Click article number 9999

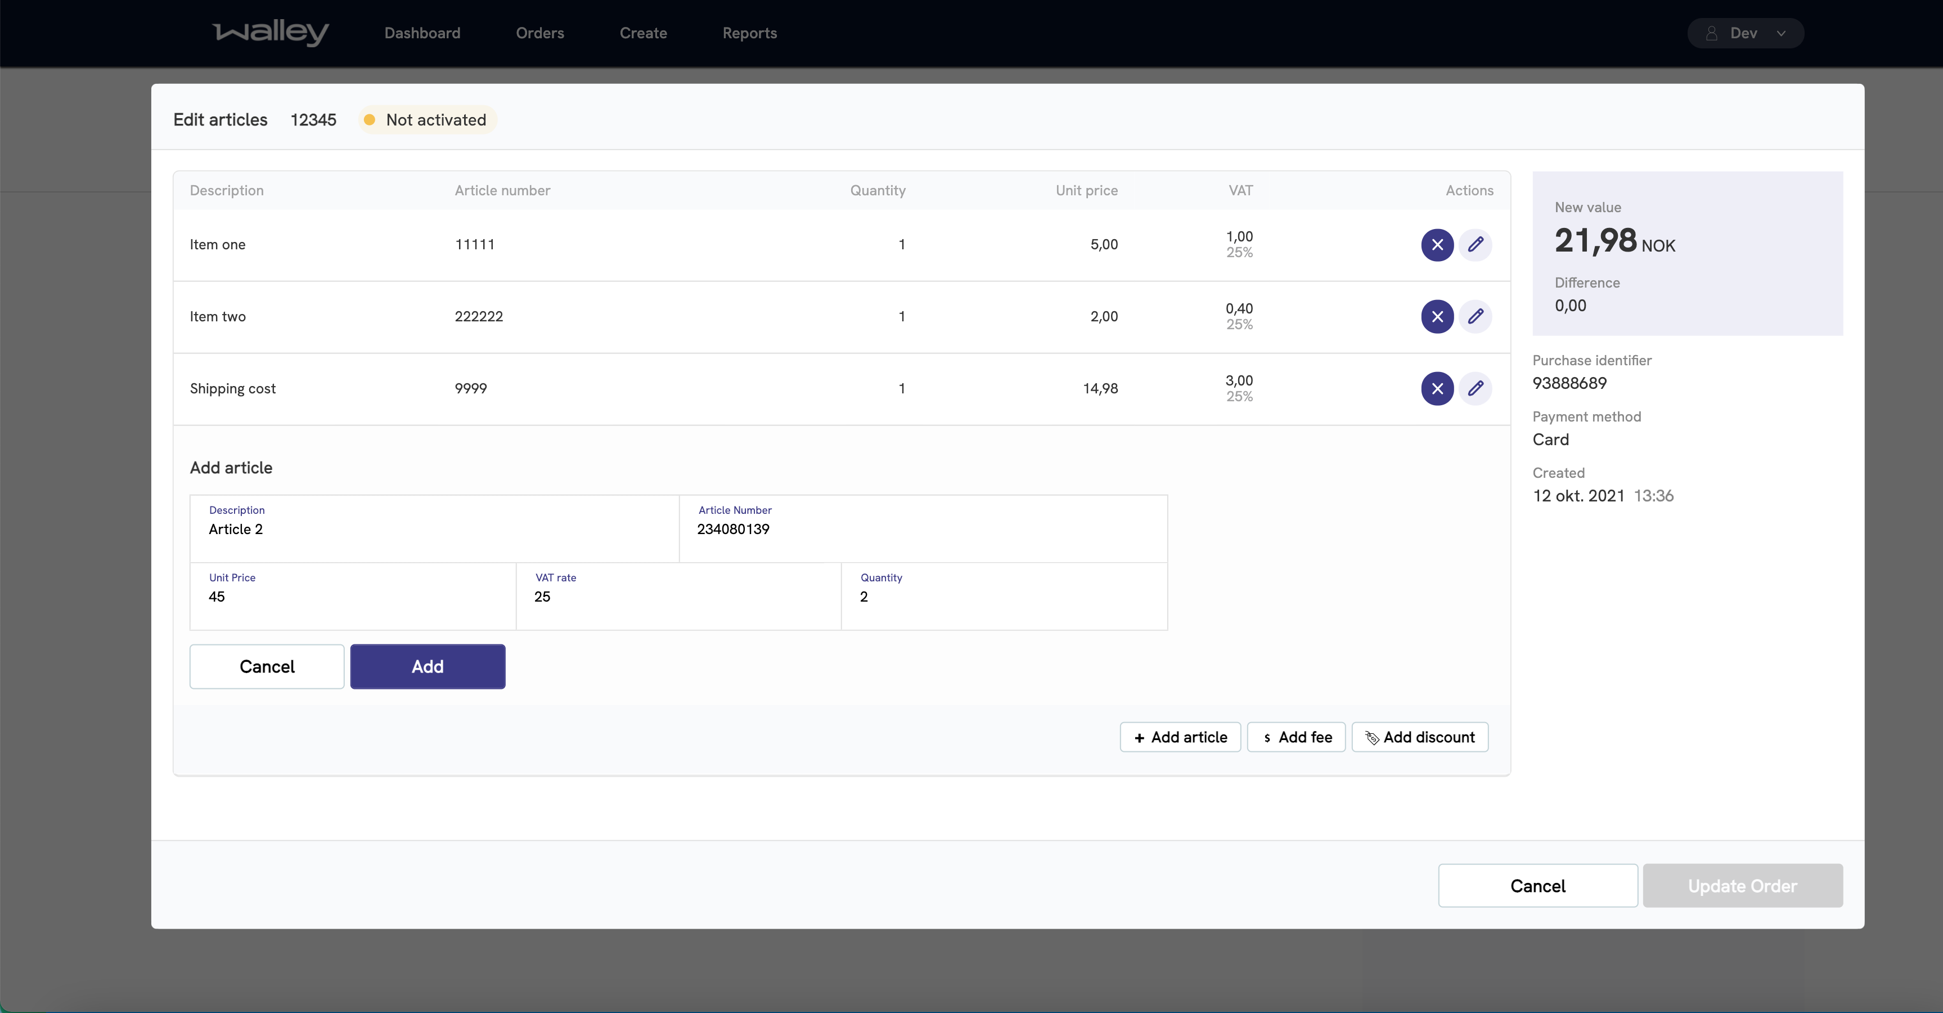coord(471,389)
